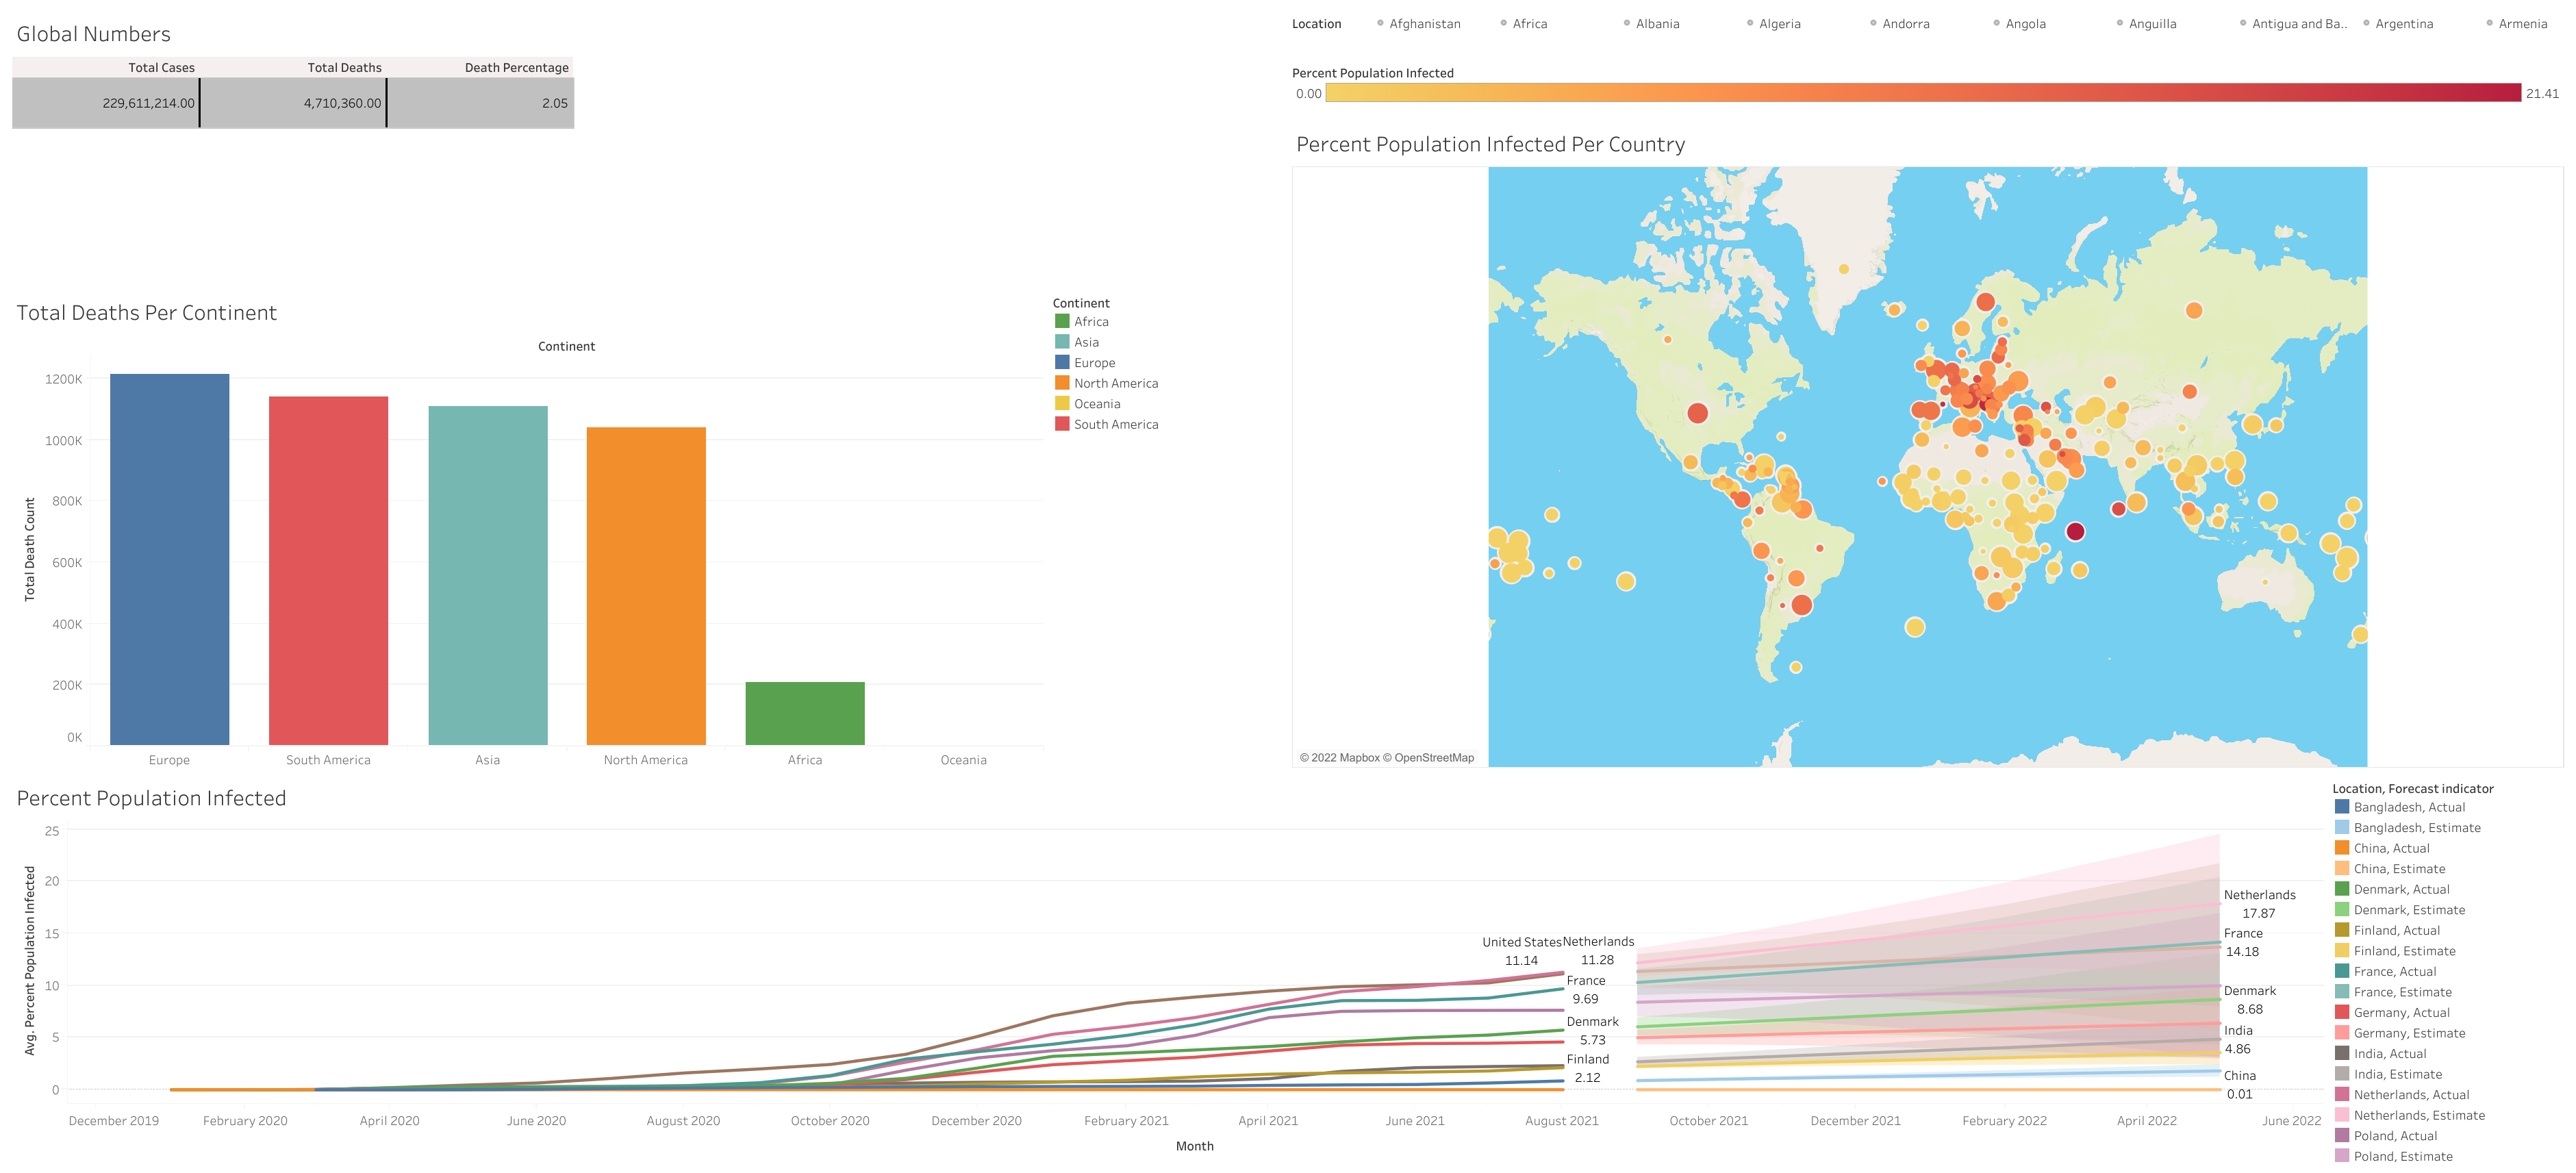
Task: Click the South America legend swatch
Action: [x=1062, y=424]
